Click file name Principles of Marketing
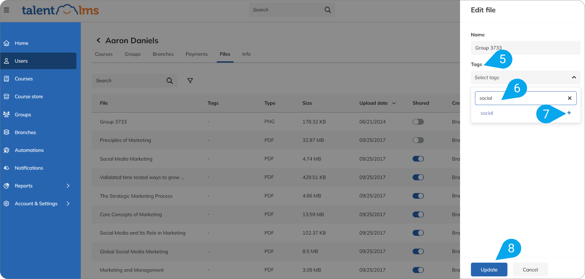The image size is (585, 279). click(125, 140)
